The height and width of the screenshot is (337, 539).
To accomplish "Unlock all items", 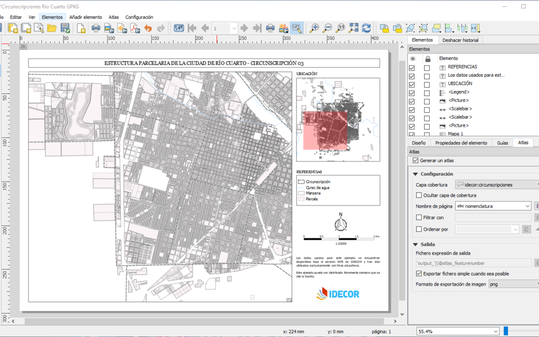I will click(397, 28).
